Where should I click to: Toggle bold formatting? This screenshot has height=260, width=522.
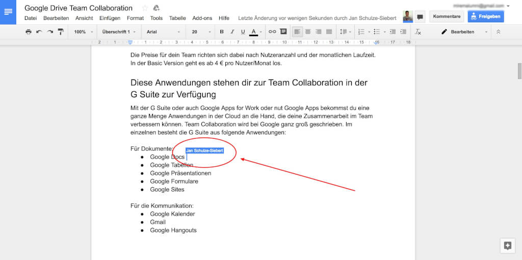[x=222, y=32]
